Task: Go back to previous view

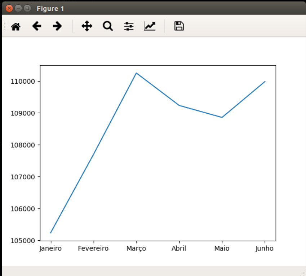Action: pos(36,26)
